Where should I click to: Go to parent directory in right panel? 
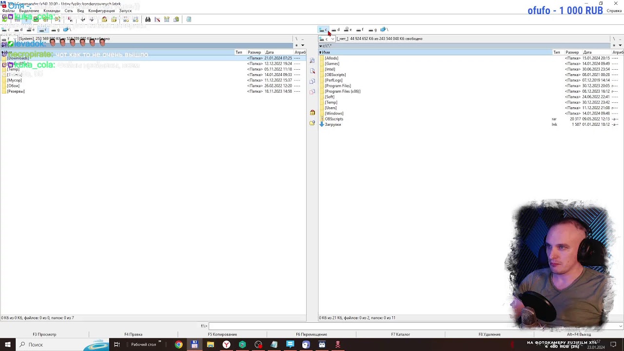click(x=620, y=39)
